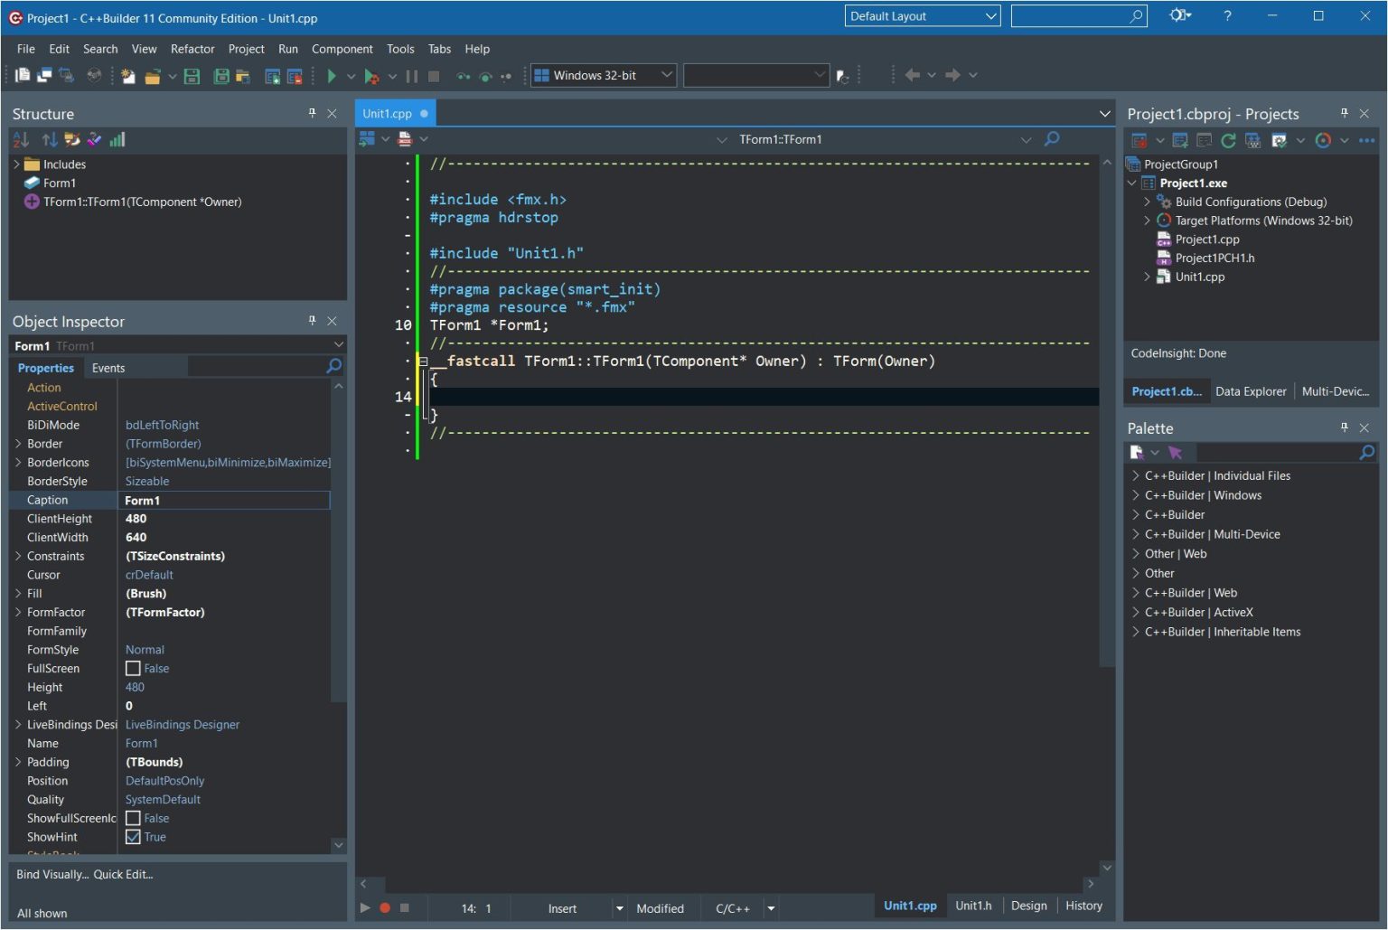Image resolution: width=1388 pixels, height=930 pixels.
Task: Open the Default Layout dropdown
Action: (991, 15)
